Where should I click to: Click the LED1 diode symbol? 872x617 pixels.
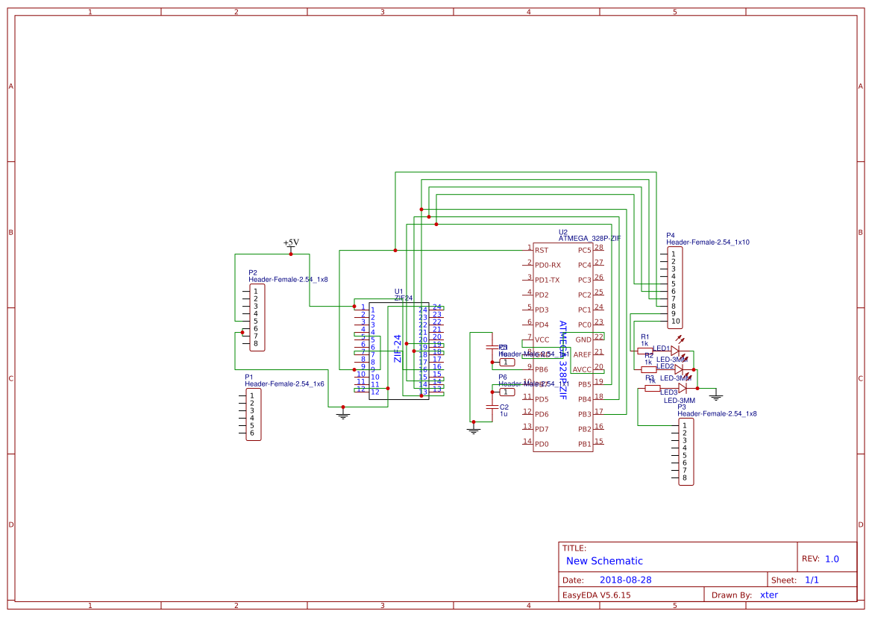pos(675,351)
